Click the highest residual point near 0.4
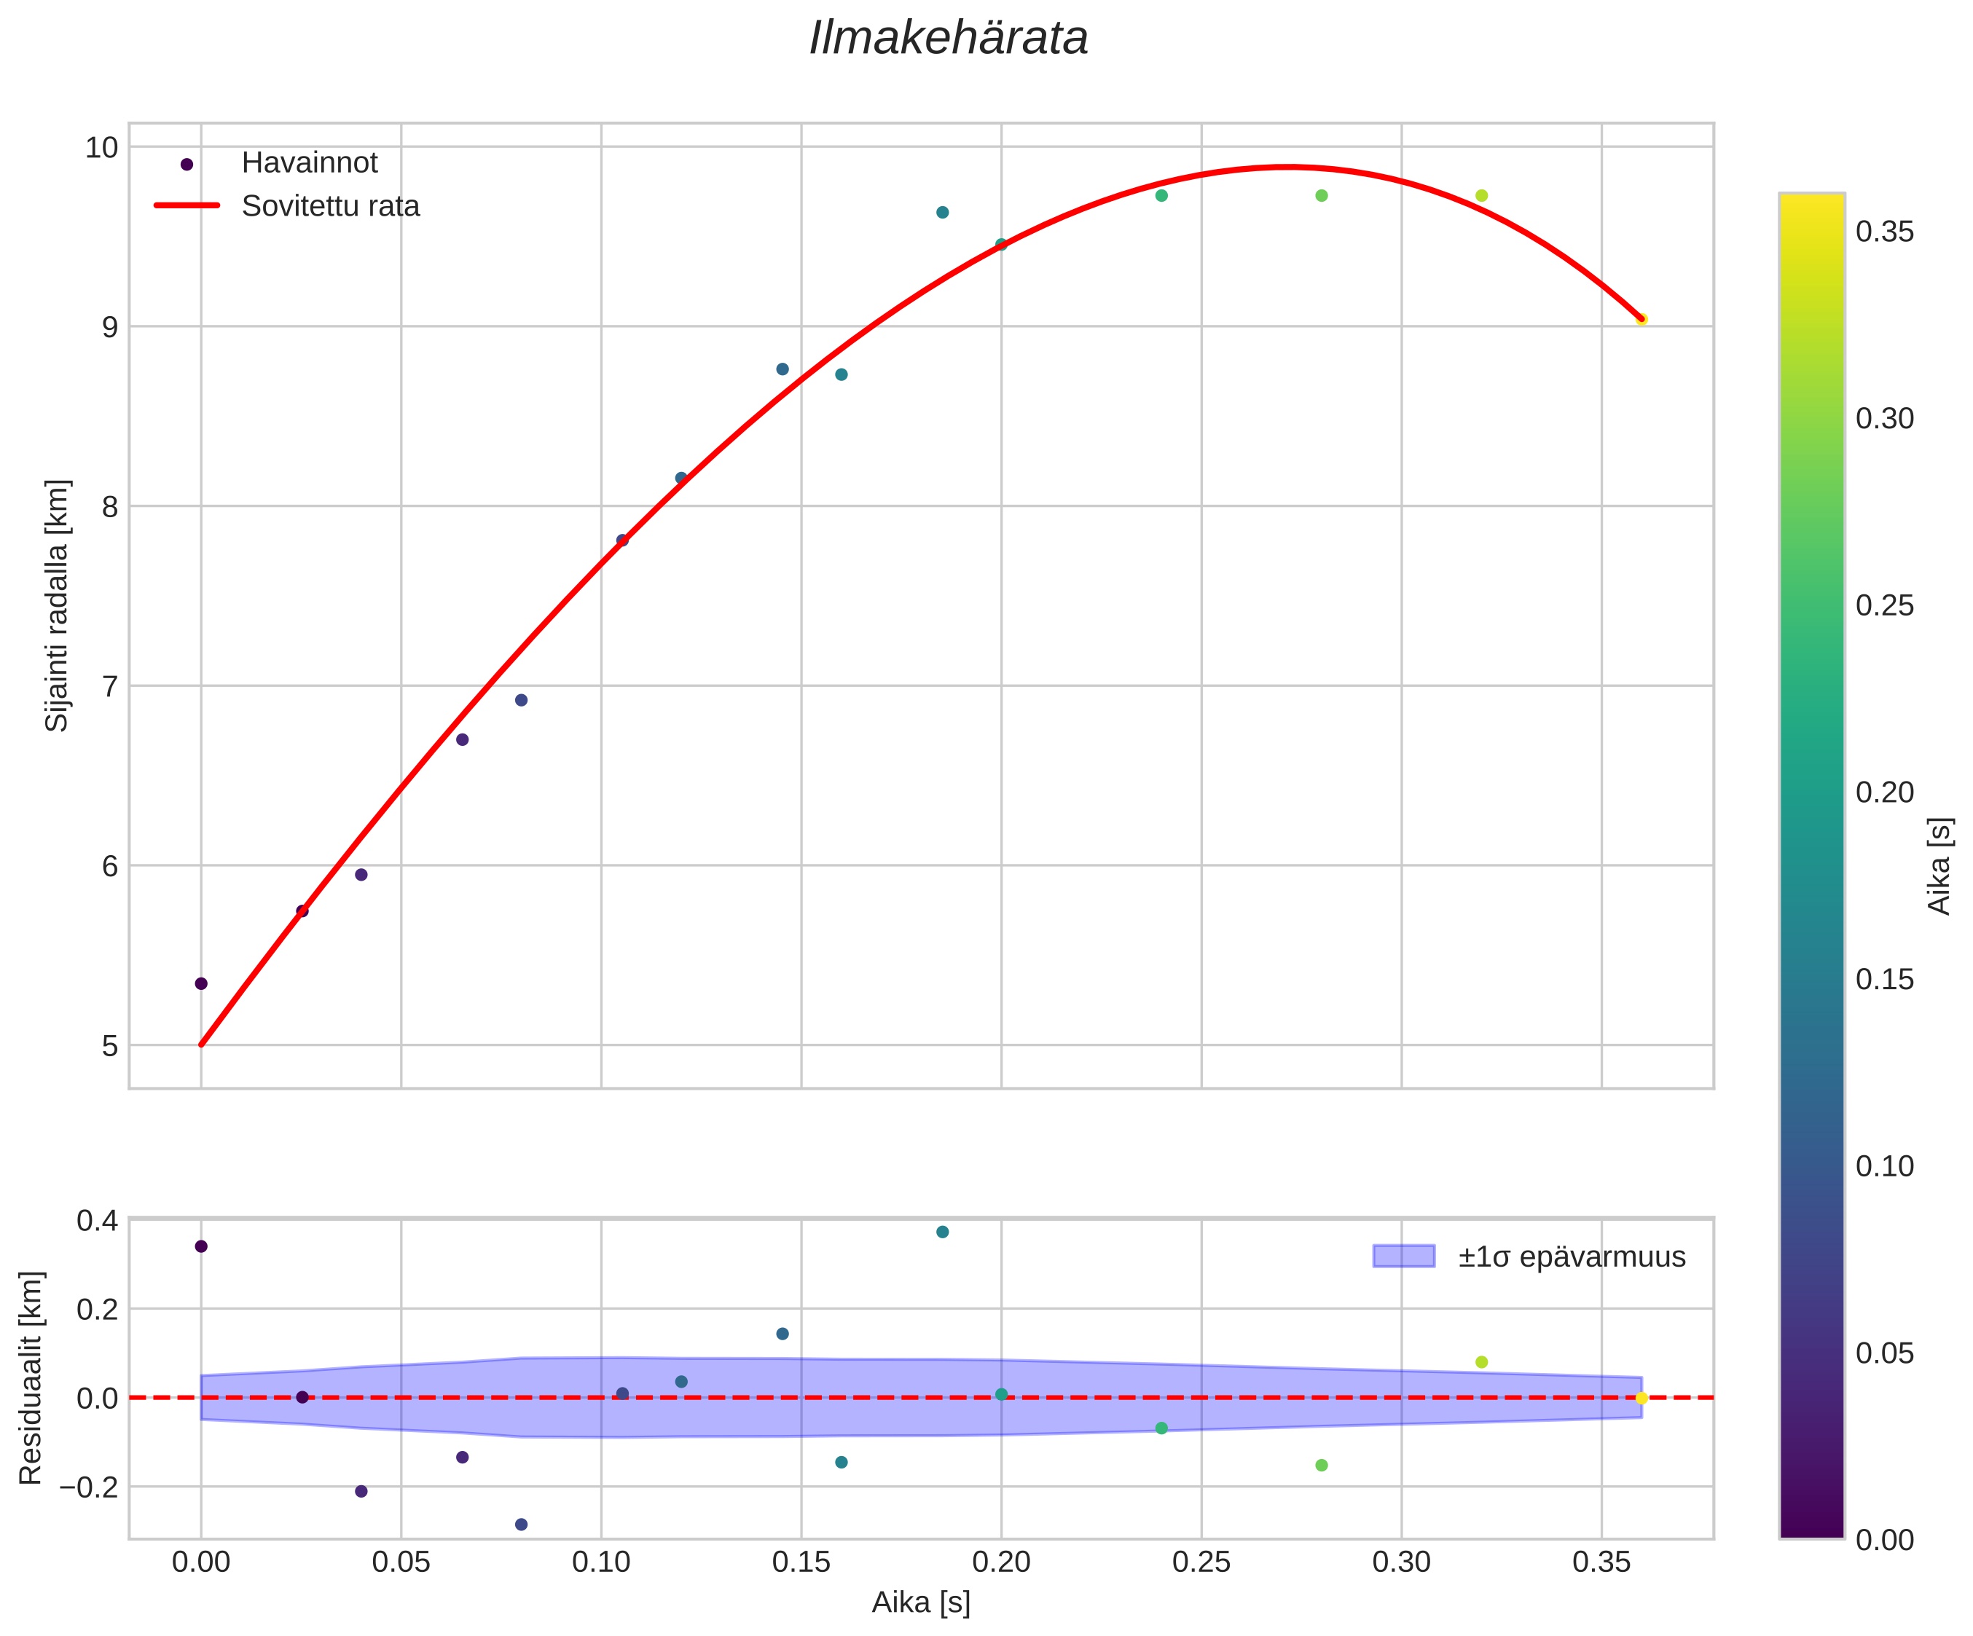The image size is (1973, 1636). 942,1231
